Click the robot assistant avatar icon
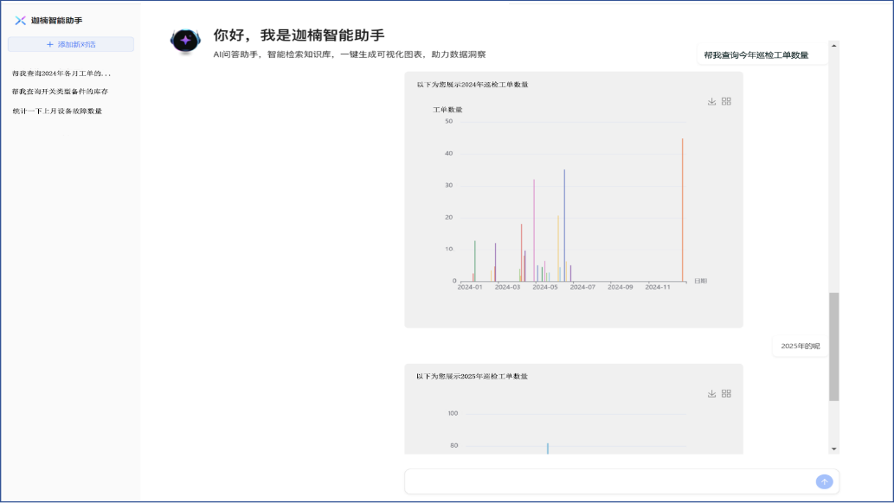Screen dimensions: 894x503 pos(185,41)
